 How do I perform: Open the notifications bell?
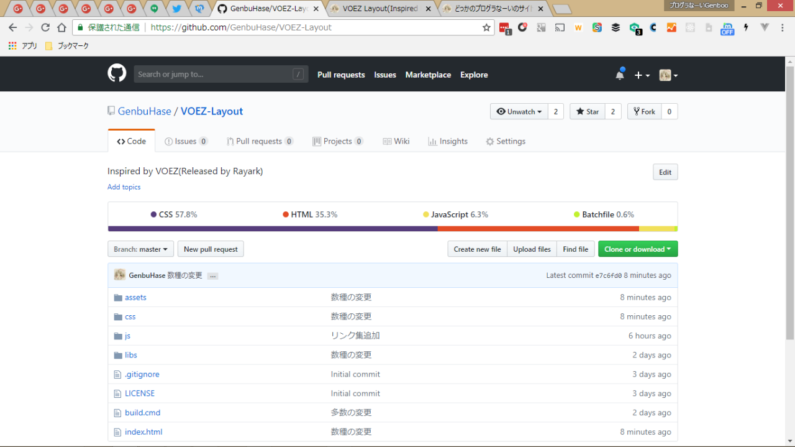(x=619, y=75)
